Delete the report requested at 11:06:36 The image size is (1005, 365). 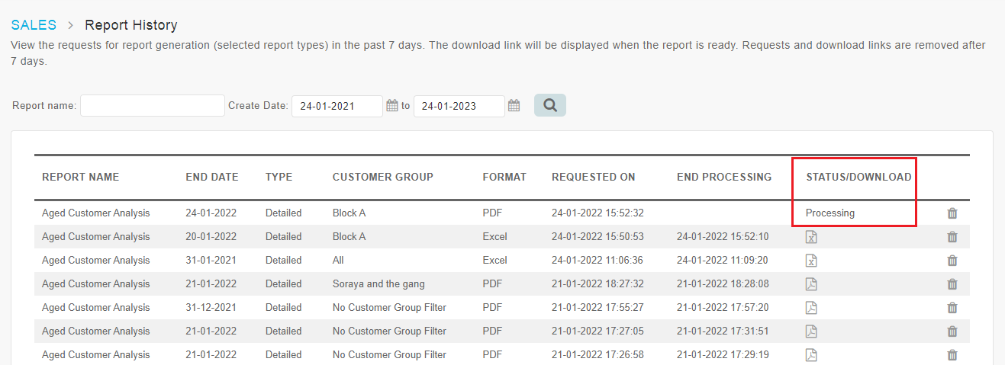[x=952, y=261]
